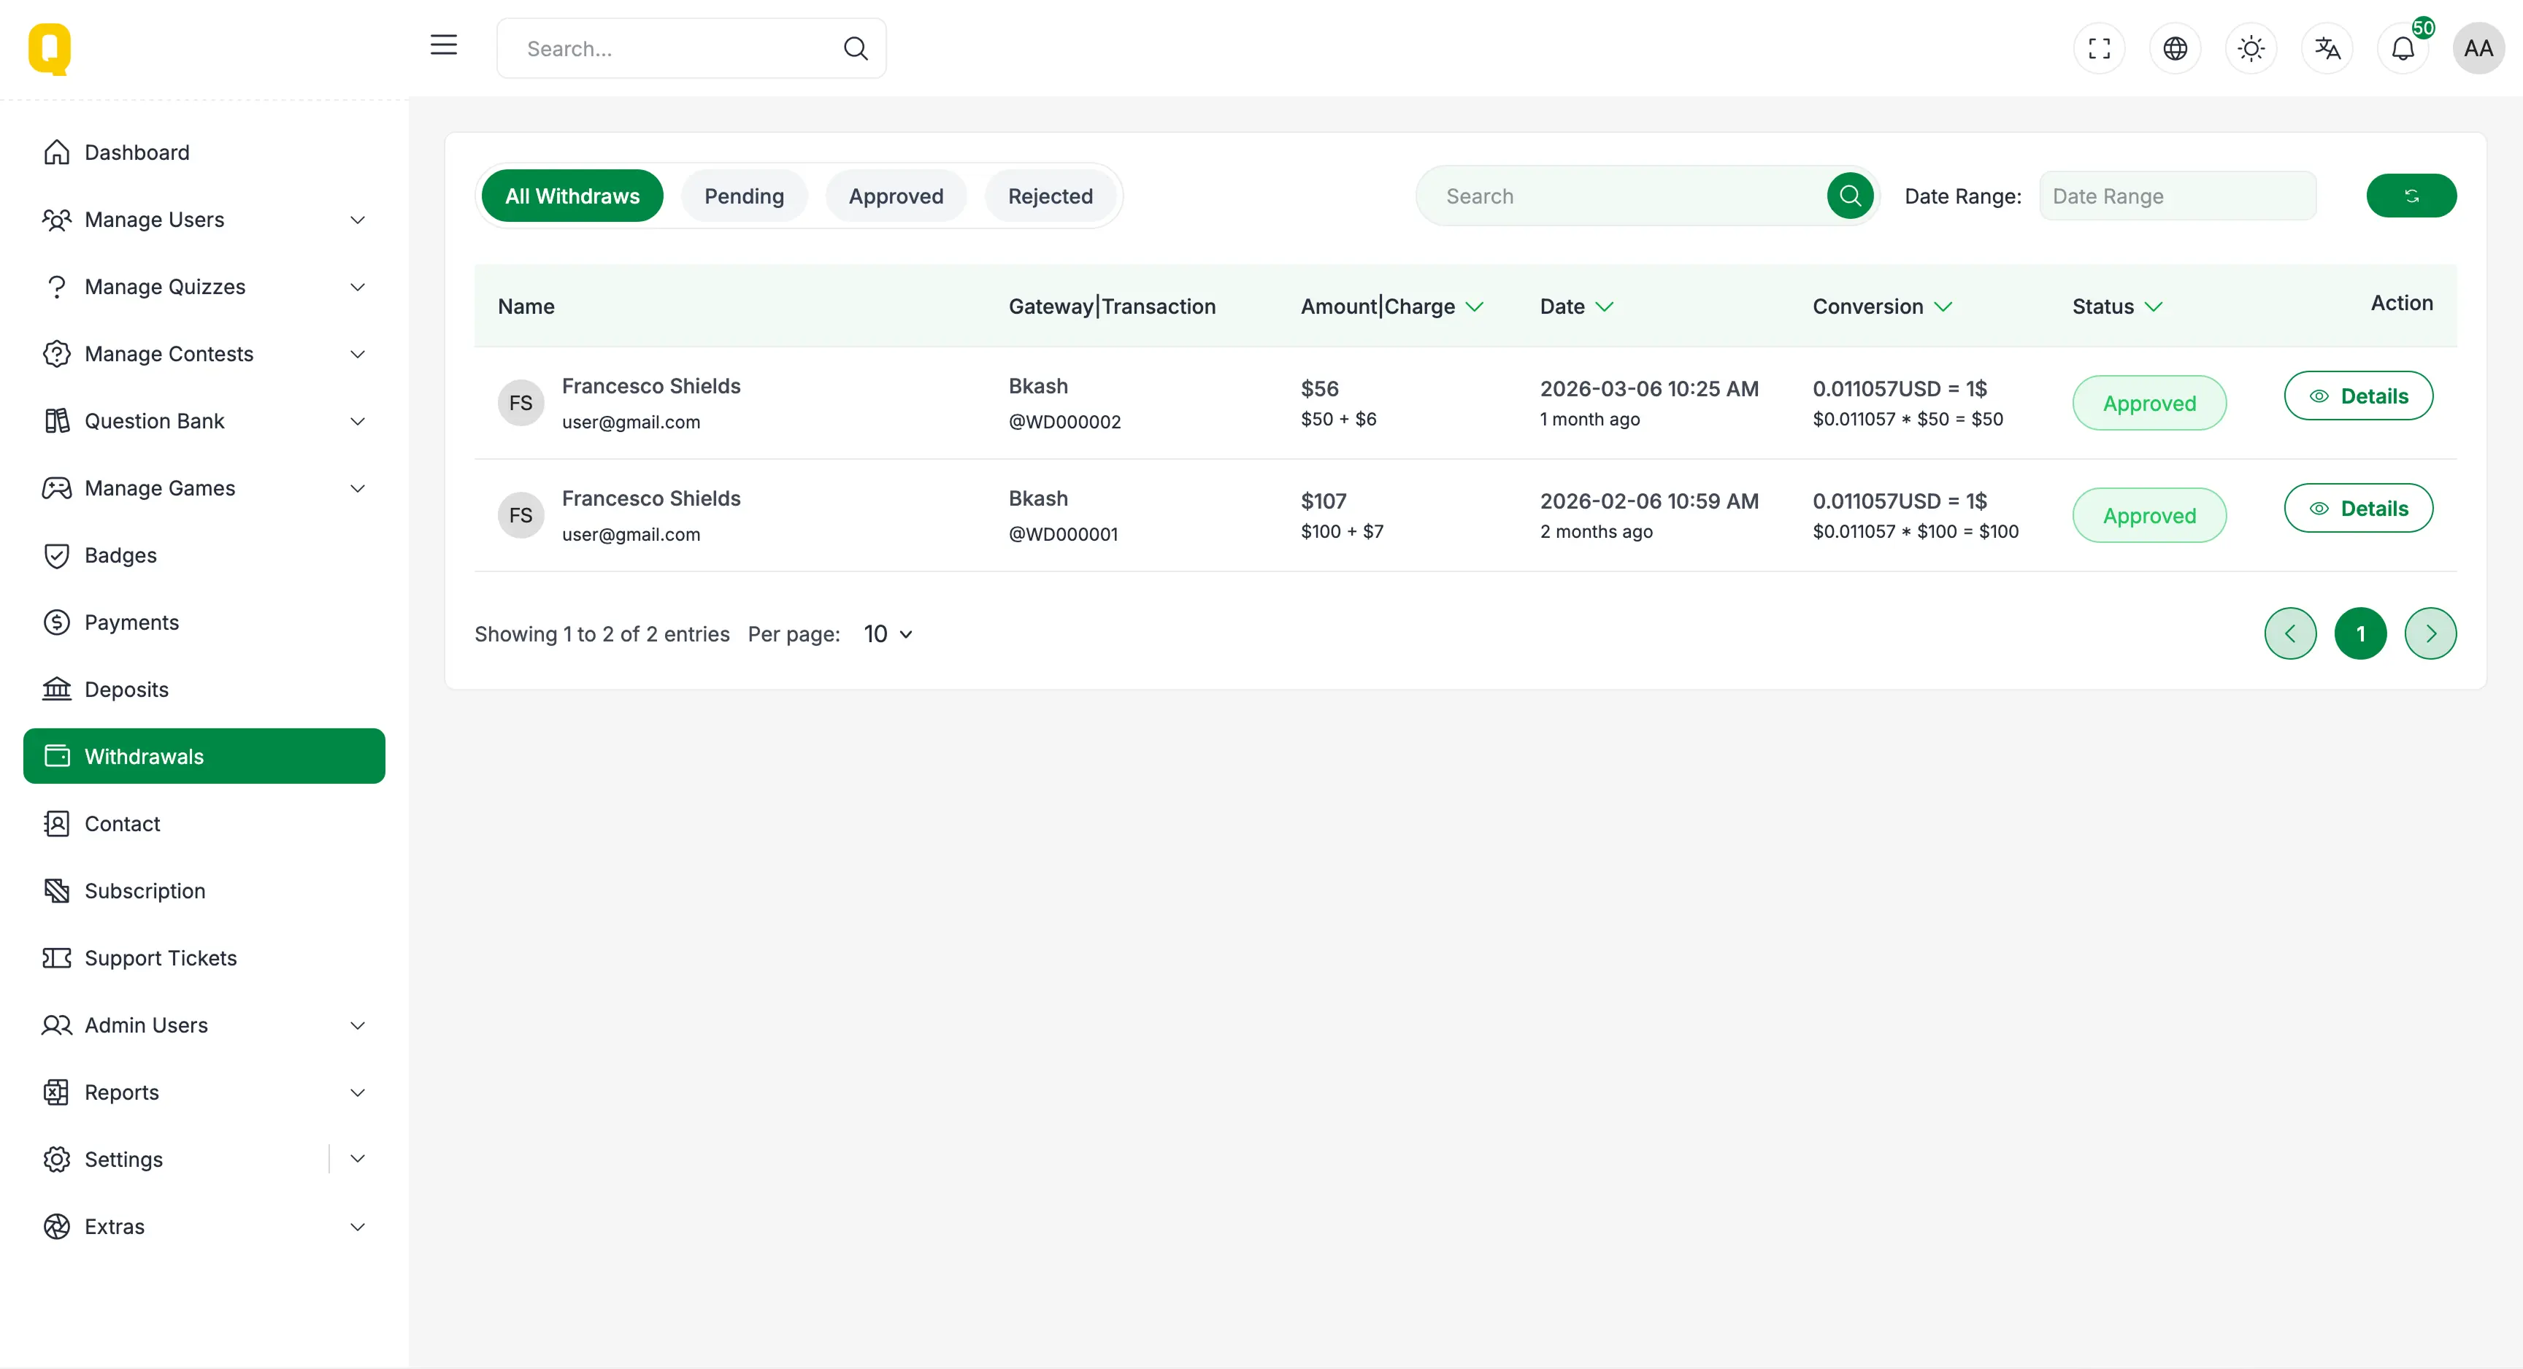Click the fullscreen toggle icon
Image resolution: width=2523 pixels, height=1369 pixels.
coord(2099,49)
